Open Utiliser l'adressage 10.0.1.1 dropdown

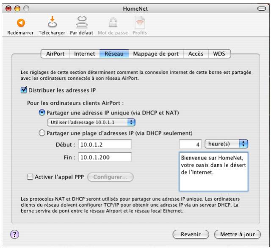(x=91, y=123)
